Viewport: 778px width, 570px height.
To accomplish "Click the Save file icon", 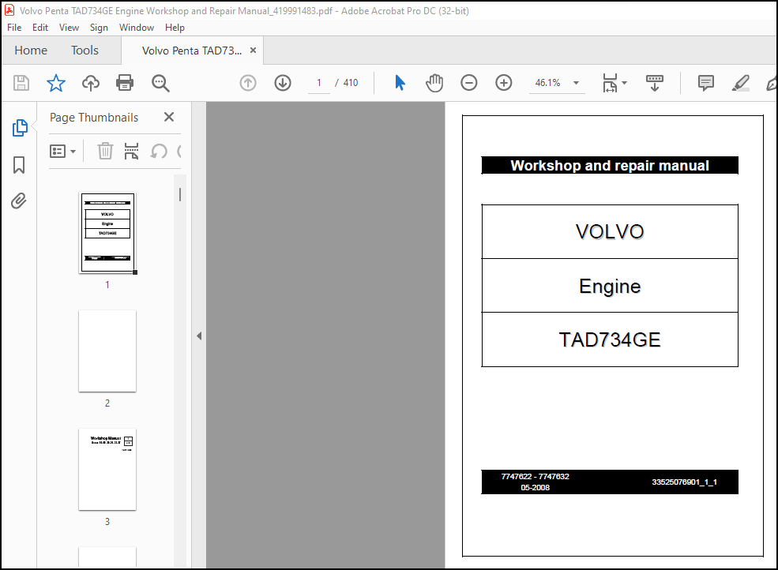I will pos(21,83).
